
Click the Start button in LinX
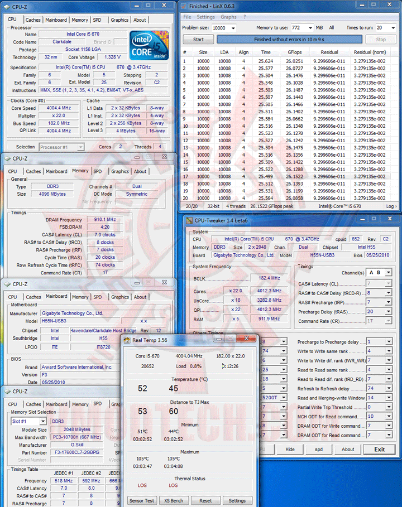click(x=198, y=40)
